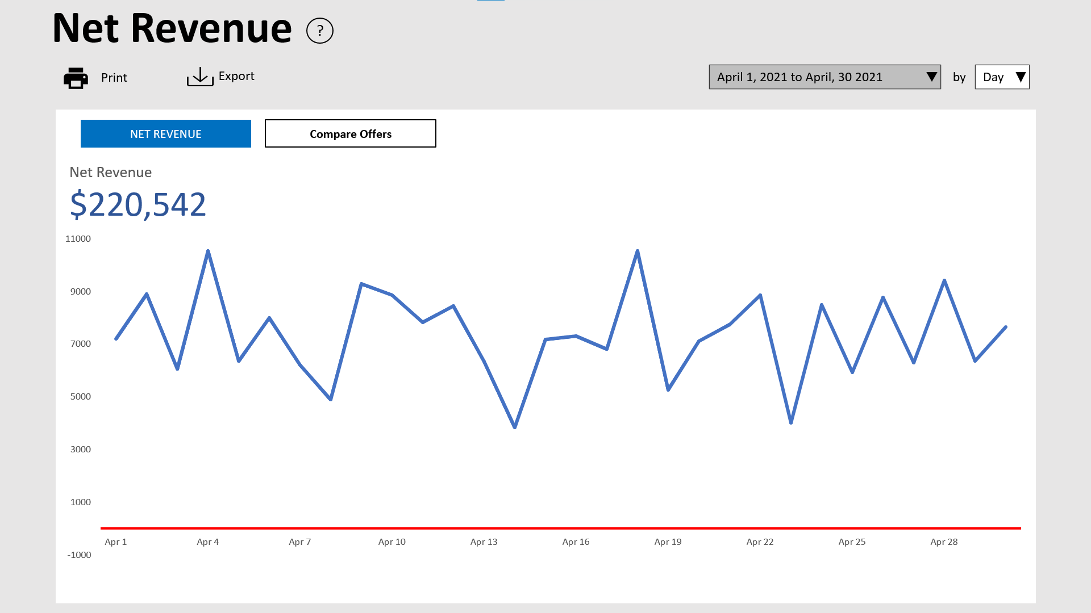This screenshot has width=1091, height=613.
Task: Expand the date range dropdown arrow
Action: coord(931,77)
